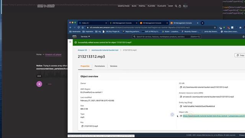Open zoomsounds-tutorial-bucket-test breadcrumb link
245x138 pixels.
point(105,50)
